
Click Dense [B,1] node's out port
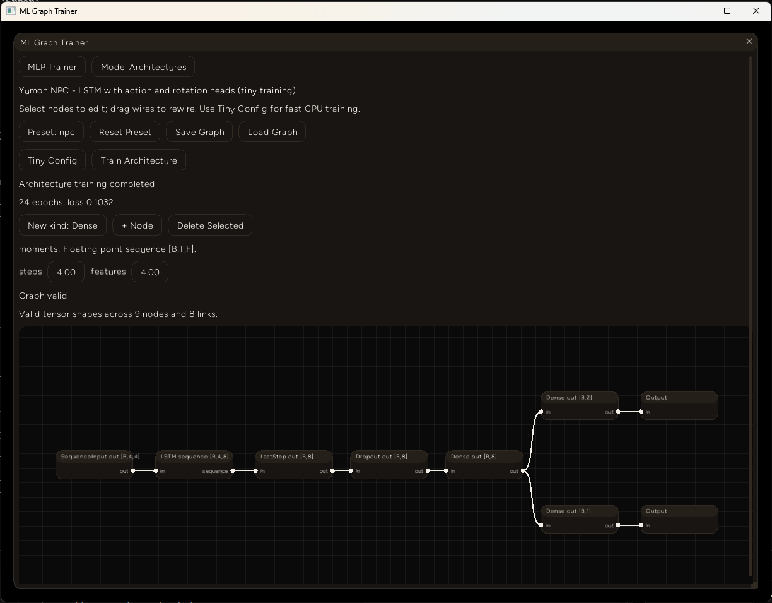click(618, 525)
